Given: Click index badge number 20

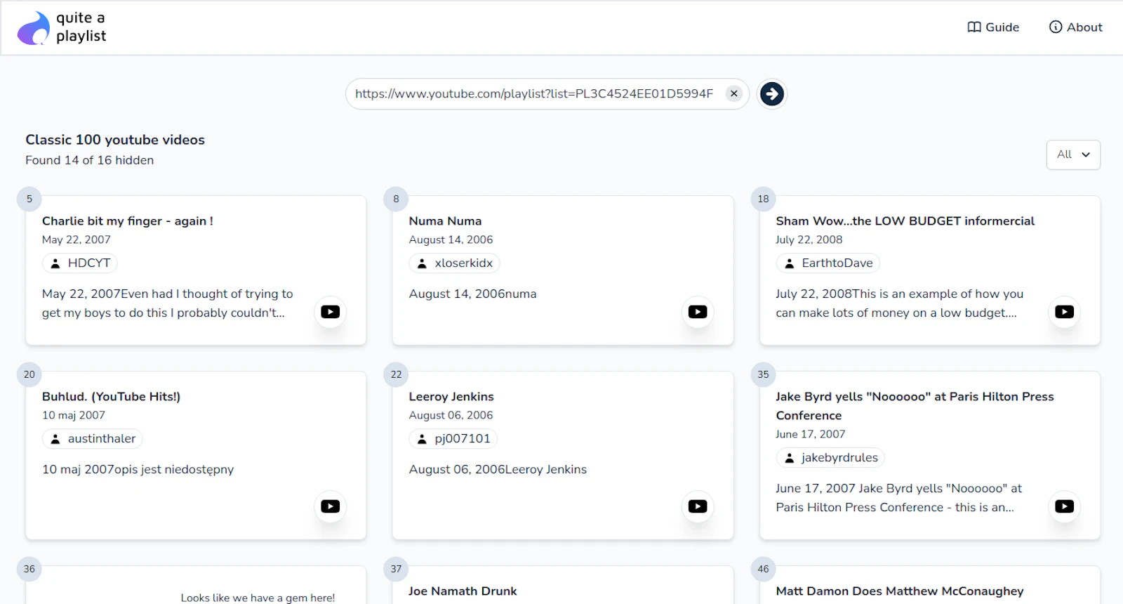Looking at the screenshot, I should pyautogui.click(x=29, y=374).
